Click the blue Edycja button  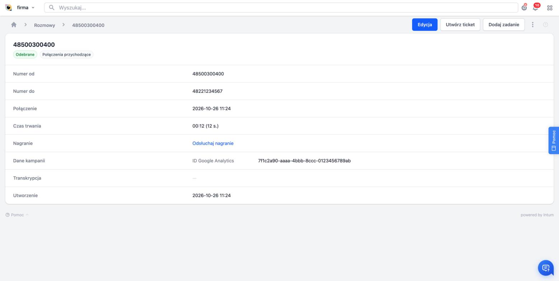pyautogui.click(x=425, y=25)
